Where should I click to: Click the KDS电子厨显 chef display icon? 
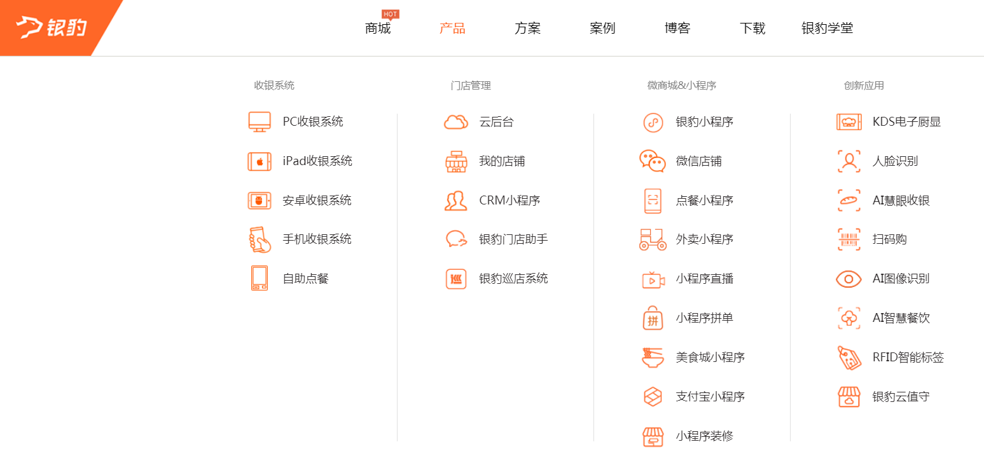click(849, 122)
